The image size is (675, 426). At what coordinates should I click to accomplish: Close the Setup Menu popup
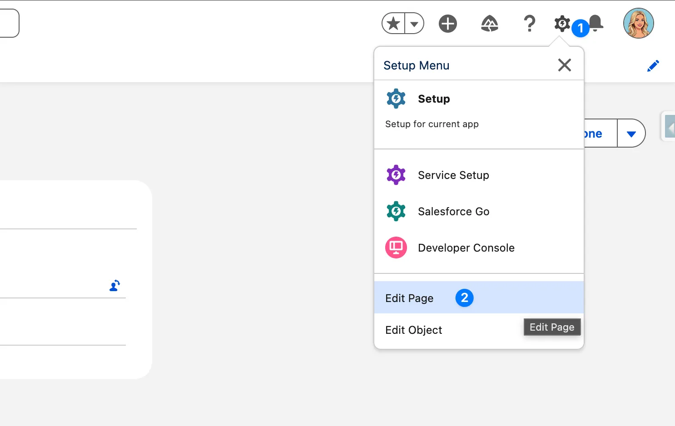[564, 65]
